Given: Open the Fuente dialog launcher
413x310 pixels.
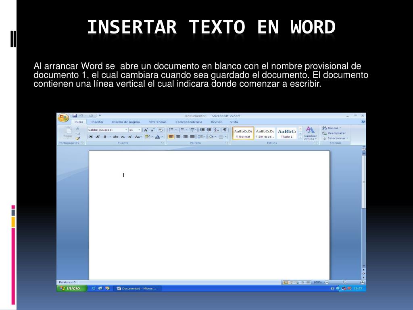Looking at the screenshot, I should tap(163, 143).
